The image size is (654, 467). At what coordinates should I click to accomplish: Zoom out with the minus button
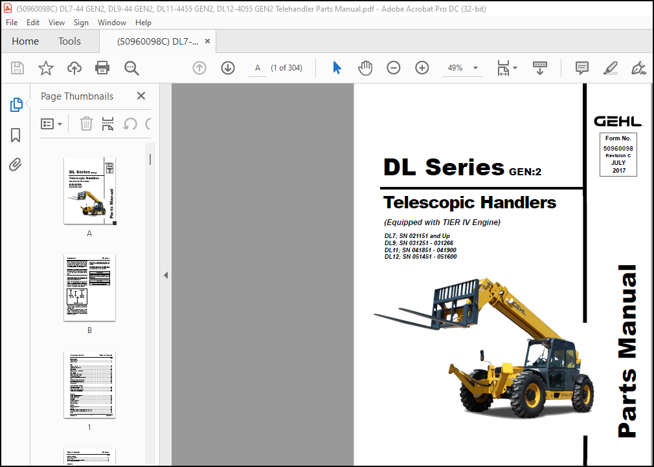coord(393,68)
